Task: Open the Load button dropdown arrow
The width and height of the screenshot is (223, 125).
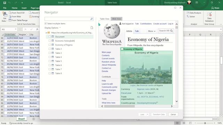Action: point(147,114)
